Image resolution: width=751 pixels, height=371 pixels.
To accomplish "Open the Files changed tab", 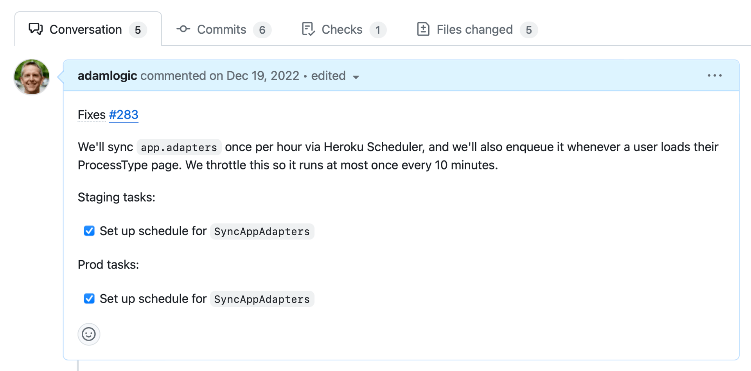I will [474, 29].
